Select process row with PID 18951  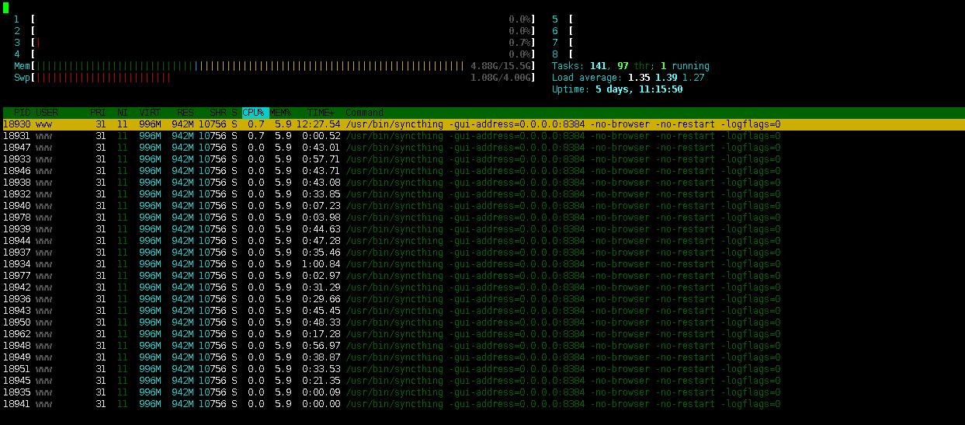tap(392, 369)
